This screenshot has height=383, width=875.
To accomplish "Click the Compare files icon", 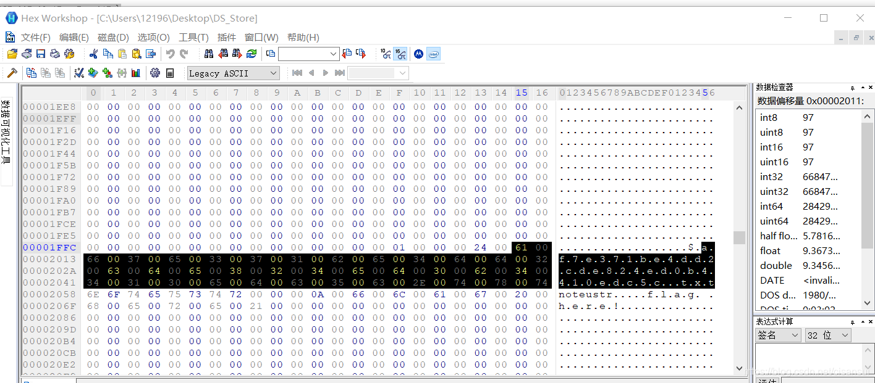I will (x=31, y=73).
